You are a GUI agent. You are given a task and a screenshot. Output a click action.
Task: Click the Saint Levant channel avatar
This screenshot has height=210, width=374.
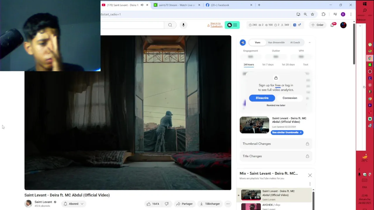click(28, 204)
